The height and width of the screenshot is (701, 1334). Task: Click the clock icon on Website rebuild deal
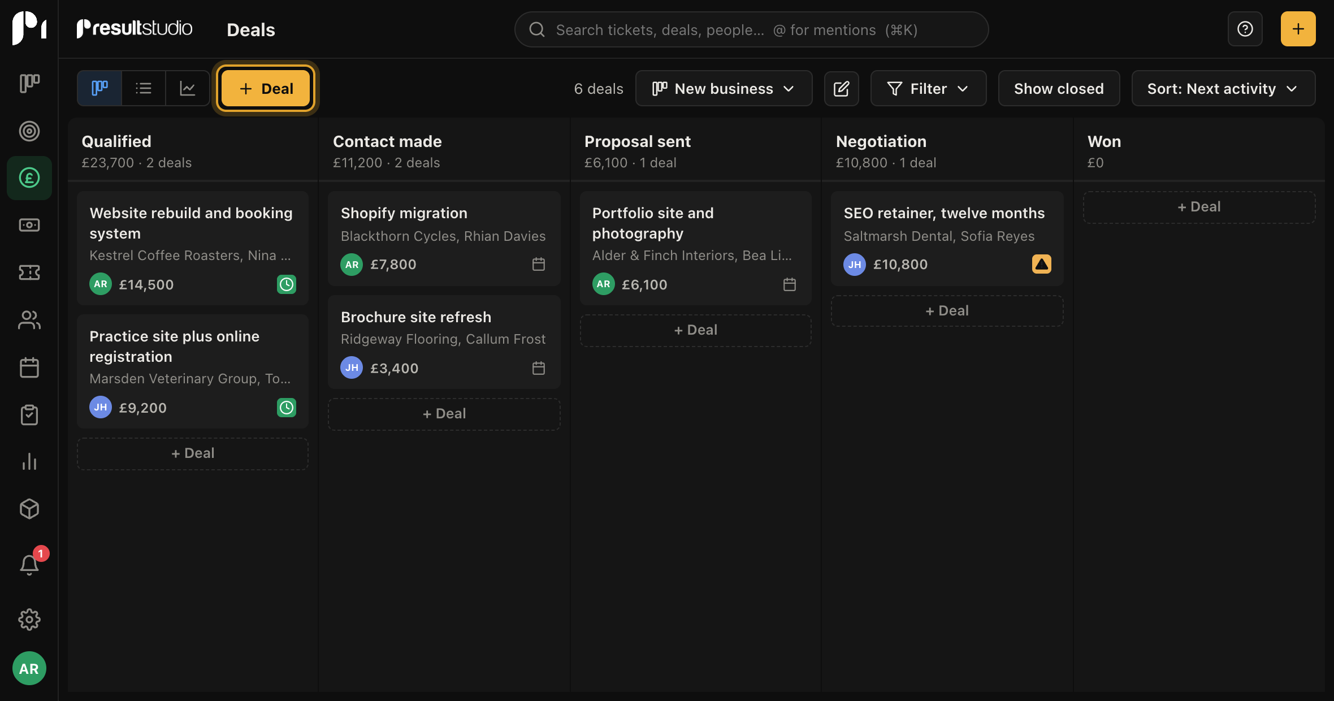point(287,284)
